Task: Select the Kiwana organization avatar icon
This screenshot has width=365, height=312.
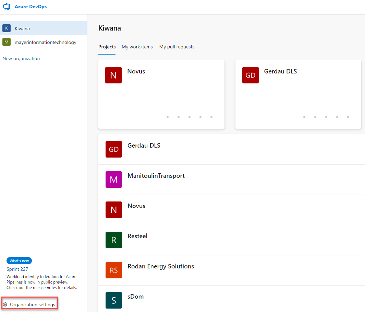Action: tap(7, 28)
